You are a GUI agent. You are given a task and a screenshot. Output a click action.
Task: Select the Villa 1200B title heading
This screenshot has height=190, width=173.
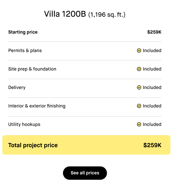click(65, 14)
